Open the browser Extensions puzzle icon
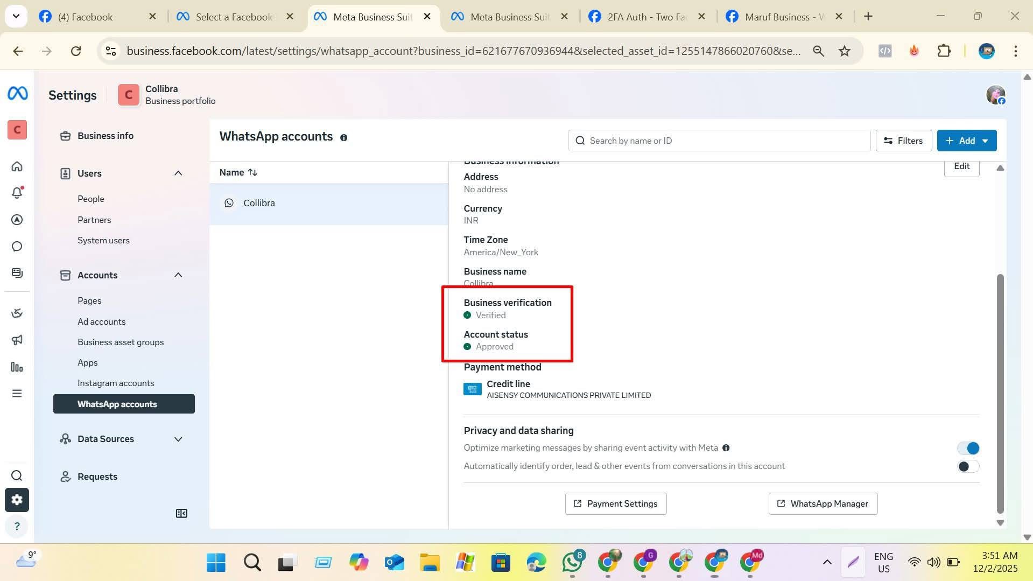 pyautogui.click(x=944, y=51)
